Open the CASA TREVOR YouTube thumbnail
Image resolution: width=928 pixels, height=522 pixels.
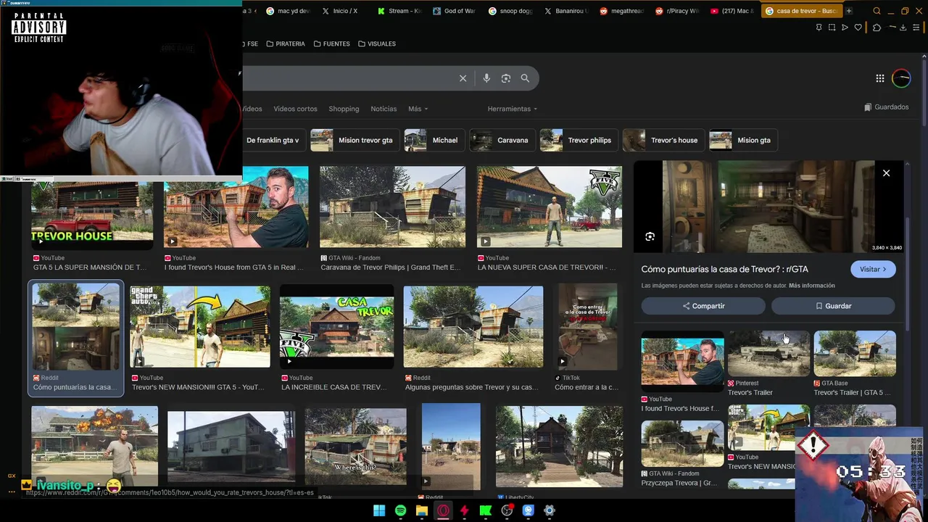coord(337,326)
